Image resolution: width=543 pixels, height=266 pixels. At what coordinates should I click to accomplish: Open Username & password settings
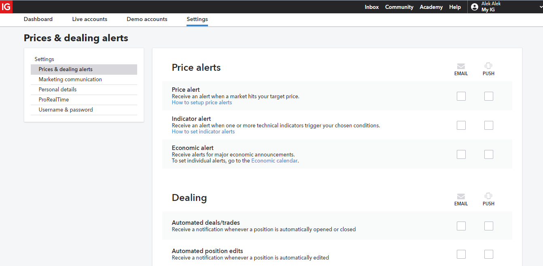point(84,110)
